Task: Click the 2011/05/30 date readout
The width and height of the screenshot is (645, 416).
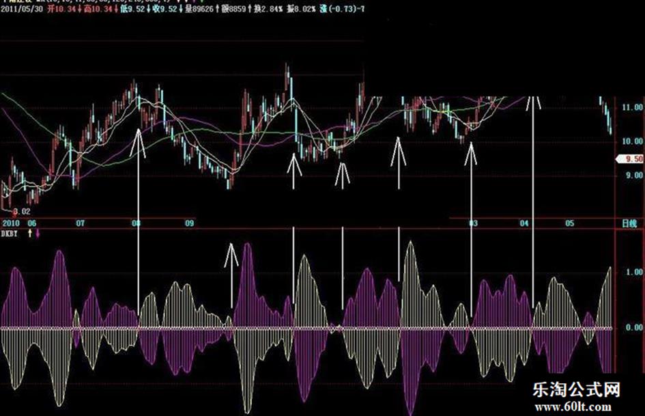Action: pos(21,9)
